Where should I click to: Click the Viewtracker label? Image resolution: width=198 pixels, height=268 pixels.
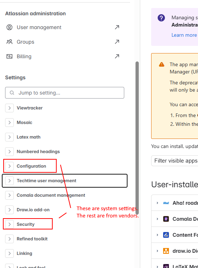(29, 108)
